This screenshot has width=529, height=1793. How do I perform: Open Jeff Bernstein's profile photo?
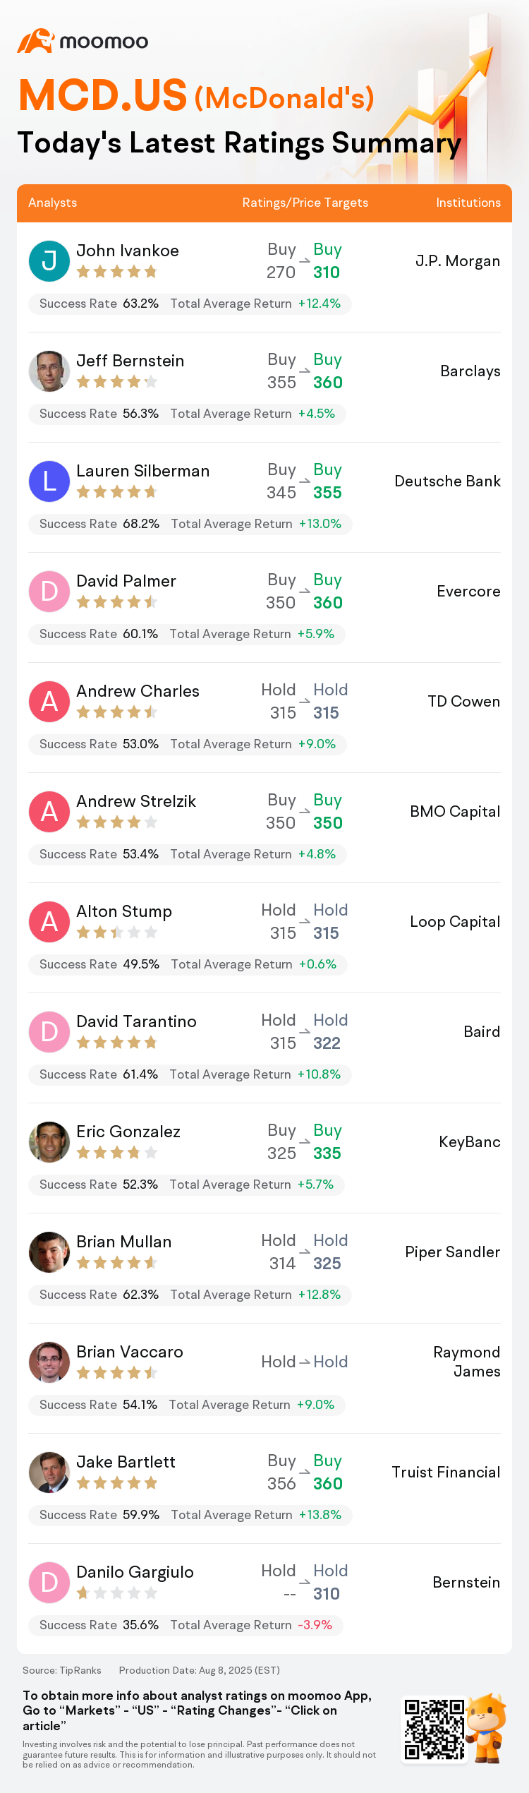(49, 371)
